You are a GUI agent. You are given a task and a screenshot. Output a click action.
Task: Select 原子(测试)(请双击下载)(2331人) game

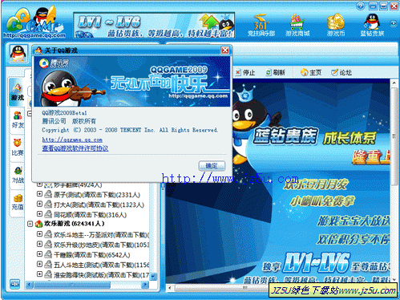[97, 195]
